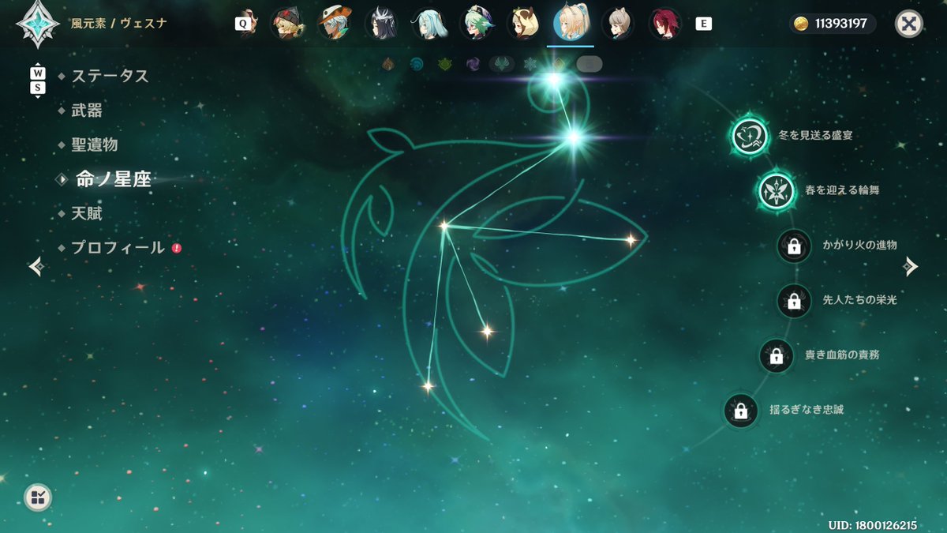Viewport: 947px width, 533px height.
Task: Filter characters by Geo element
Action: (x=559, y=65)
